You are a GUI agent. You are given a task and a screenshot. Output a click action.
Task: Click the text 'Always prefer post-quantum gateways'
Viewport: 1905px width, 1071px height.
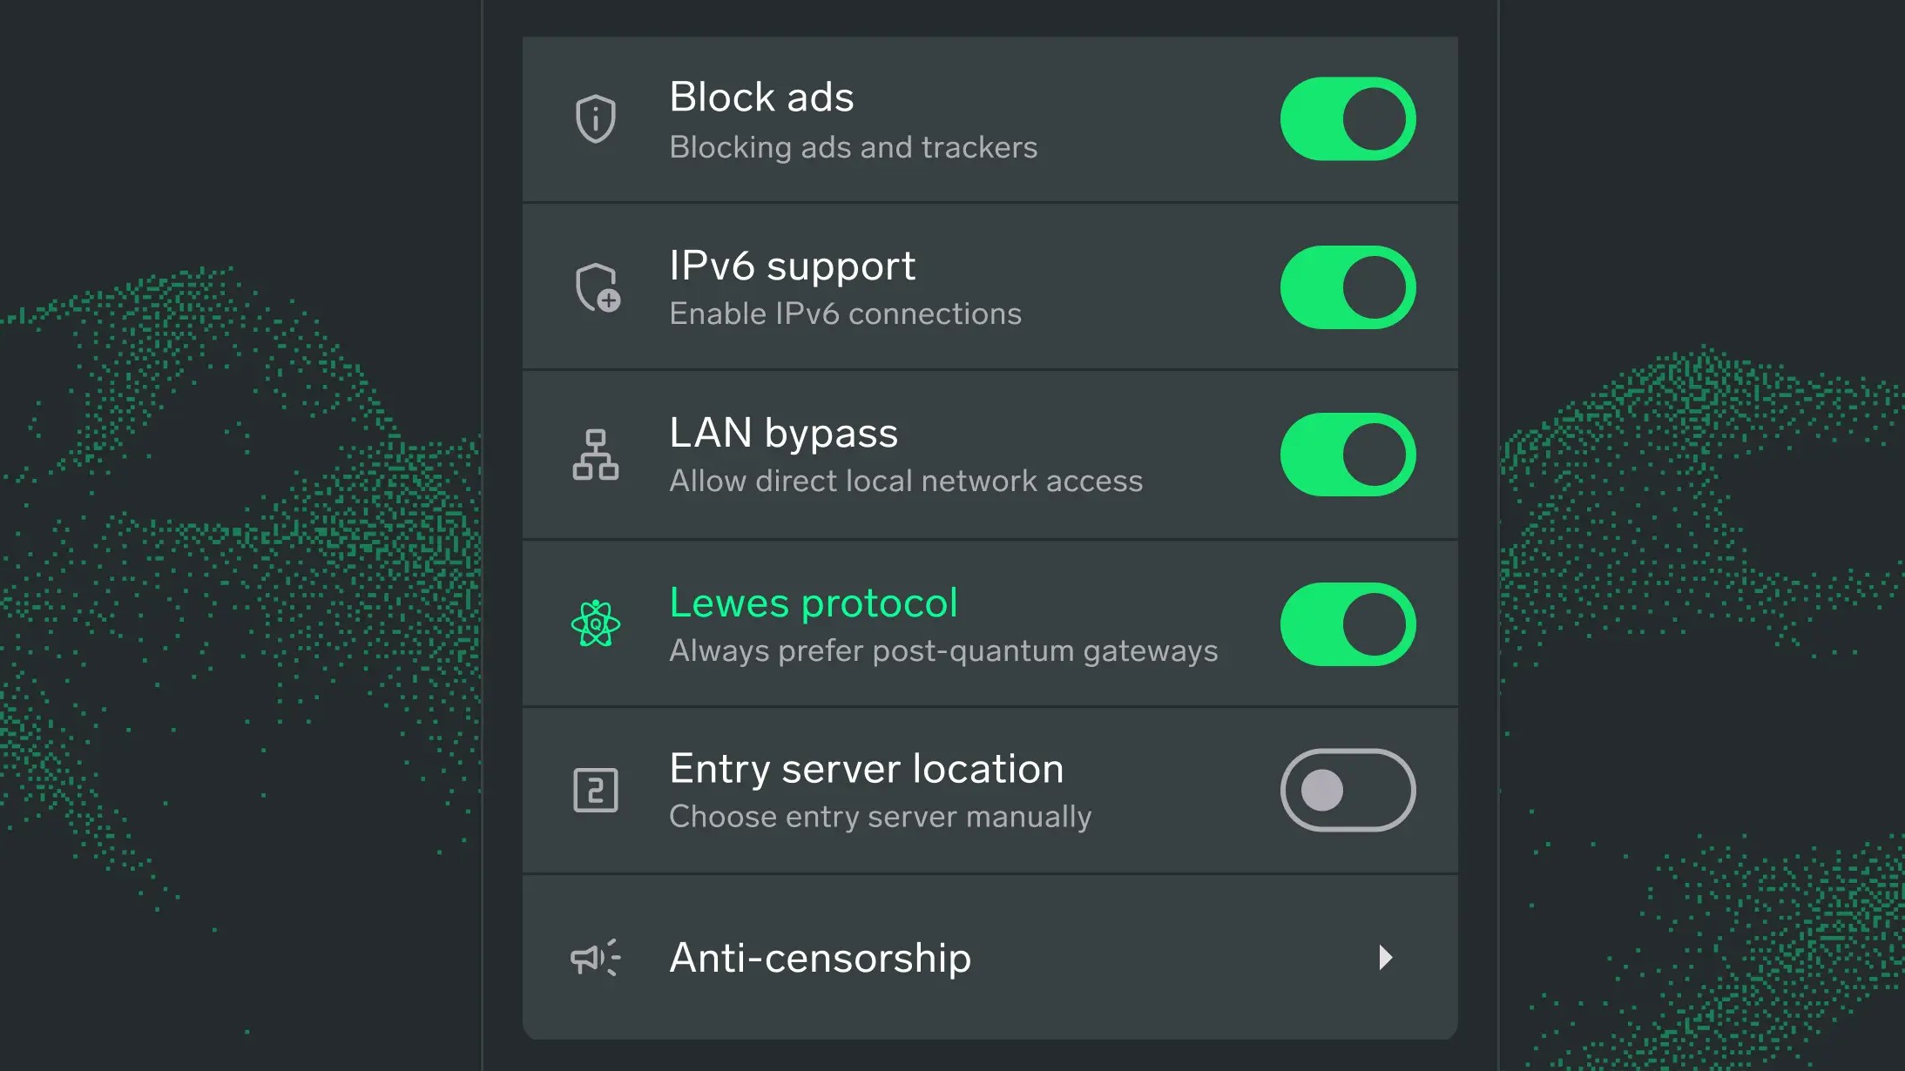(942, 650)
